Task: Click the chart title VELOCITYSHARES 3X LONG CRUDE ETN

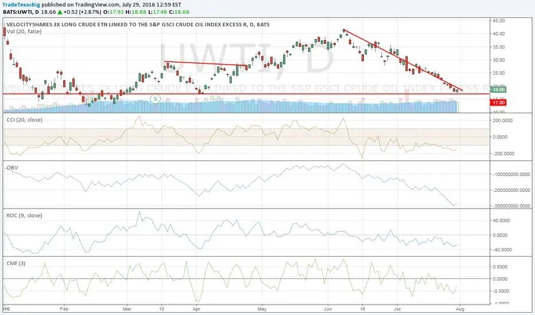Action: 138,25
